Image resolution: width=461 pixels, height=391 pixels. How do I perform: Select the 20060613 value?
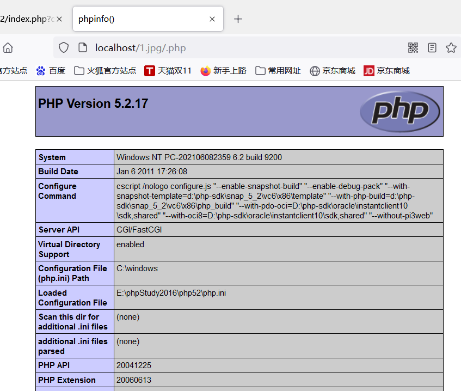point(134,380)
